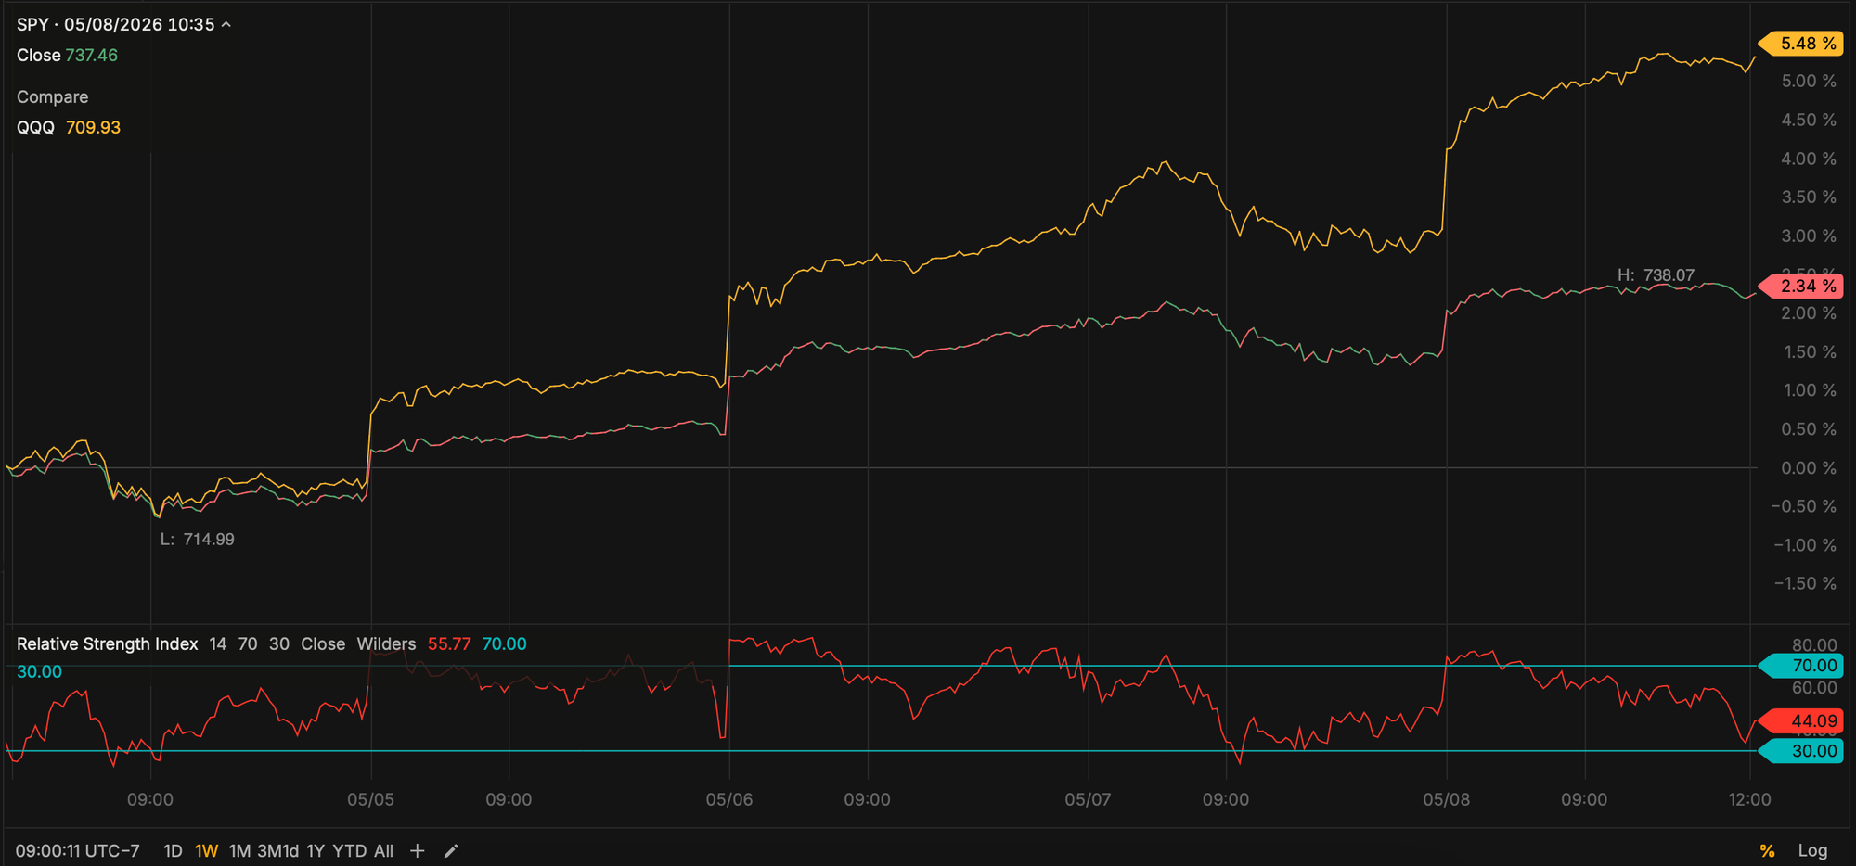This screenshot has height=866, width=1856.
Task: Click the H: 738.07 high marker
Action: pyautogui.click(x=1656, y=274)
